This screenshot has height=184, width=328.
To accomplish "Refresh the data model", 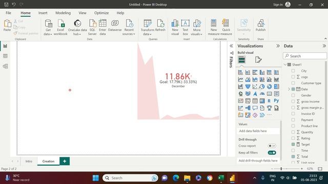I will tap(160, 26).
